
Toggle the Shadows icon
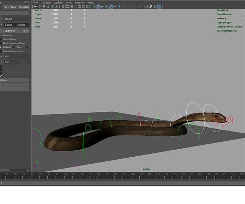[x=119, y=7]
